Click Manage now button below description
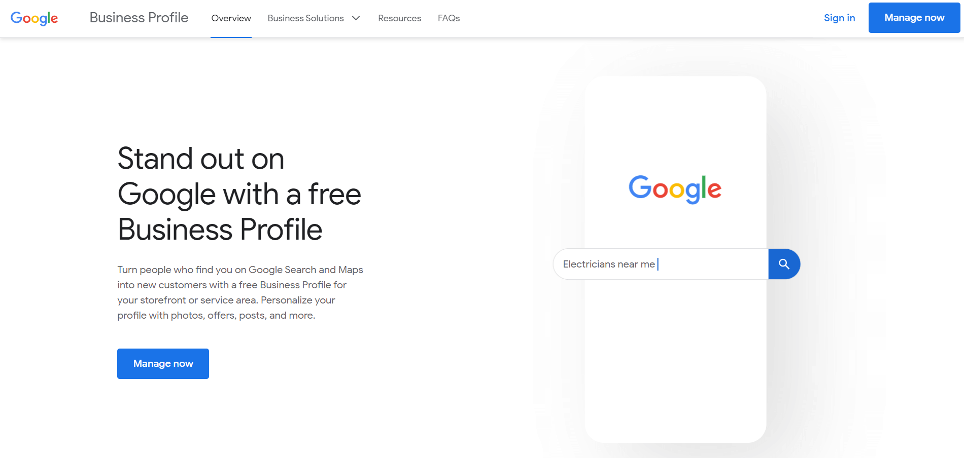This screenshot has height=458, width=964. [x=163, y=364]
